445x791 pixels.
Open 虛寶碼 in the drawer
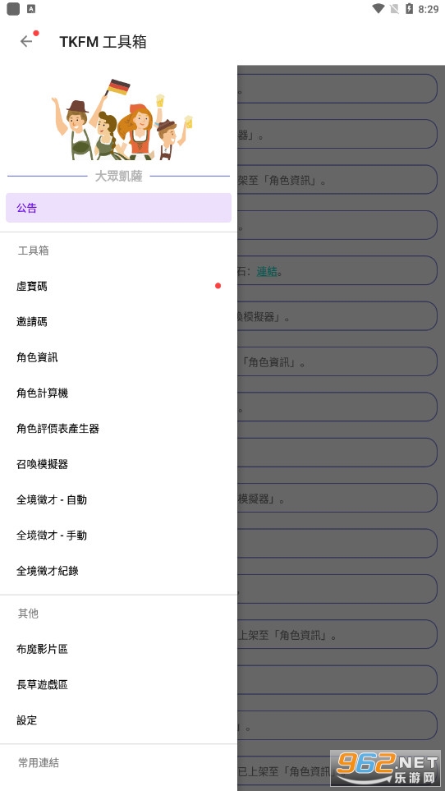[x=118, y=286]
